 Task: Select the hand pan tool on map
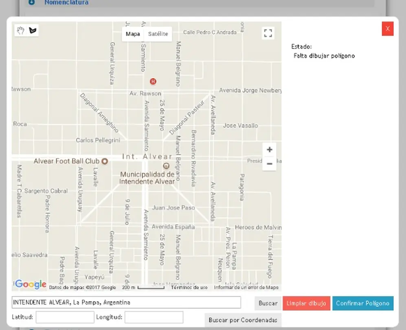point(20,31)
